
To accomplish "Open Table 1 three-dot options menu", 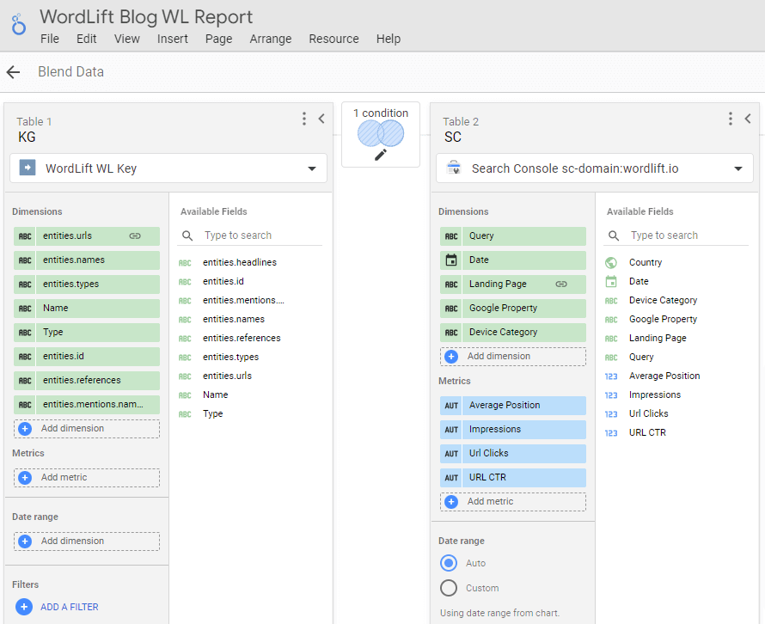I will coord(304,119).
